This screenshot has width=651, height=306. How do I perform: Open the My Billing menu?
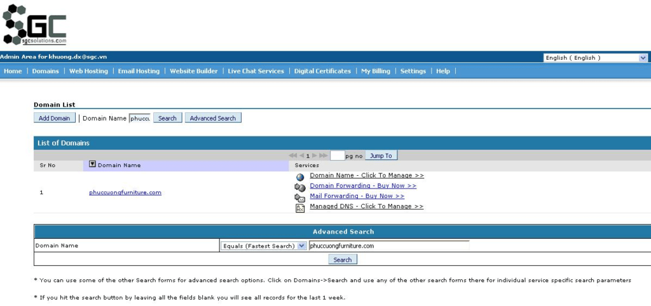376,71
